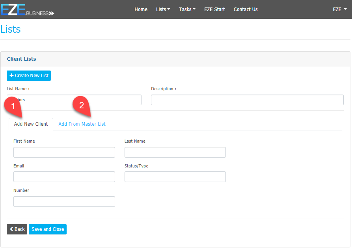Click the plus icon on Create New List

[x=11, y=76]
